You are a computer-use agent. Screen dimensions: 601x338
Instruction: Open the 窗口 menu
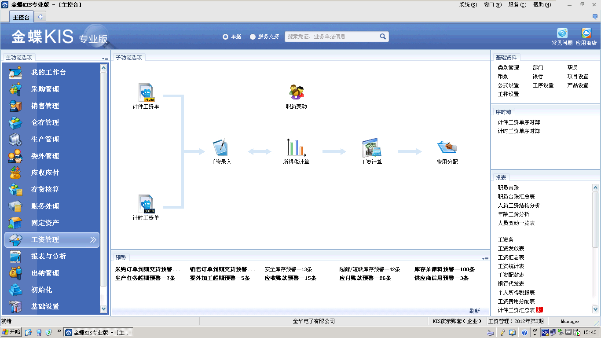492,5
